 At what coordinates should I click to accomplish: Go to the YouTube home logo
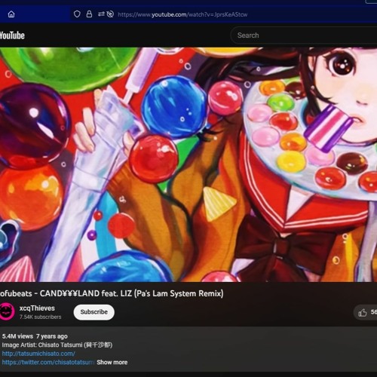point(12,35)
